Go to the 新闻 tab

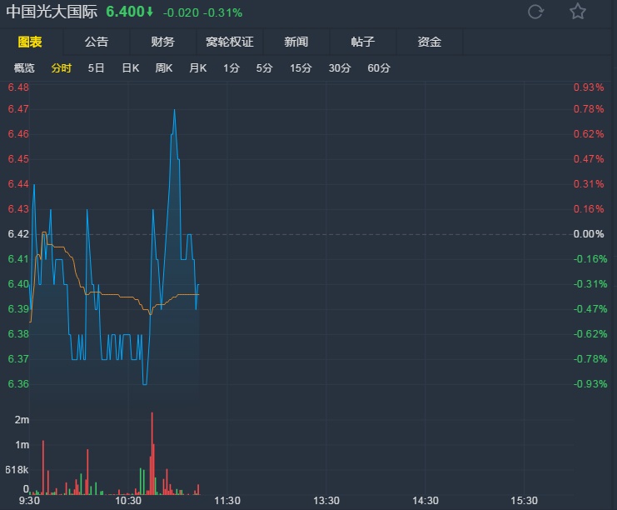coord(296,42)
